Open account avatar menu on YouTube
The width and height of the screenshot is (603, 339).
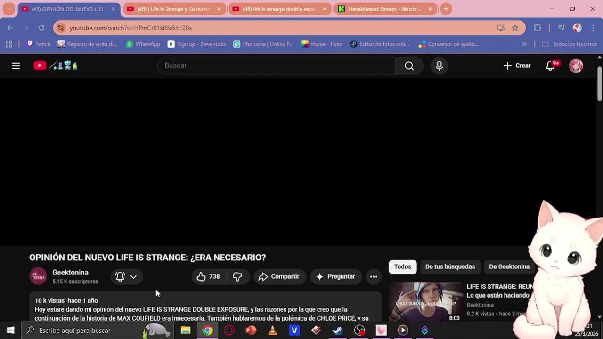[576, 66]
